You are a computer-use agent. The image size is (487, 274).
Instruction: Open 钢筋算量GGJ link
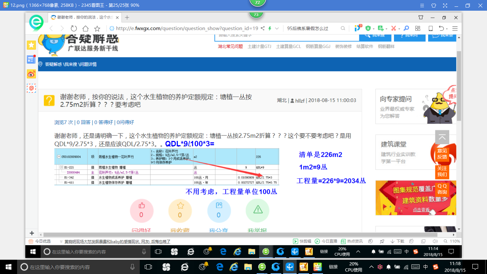[x=318, y=46]
